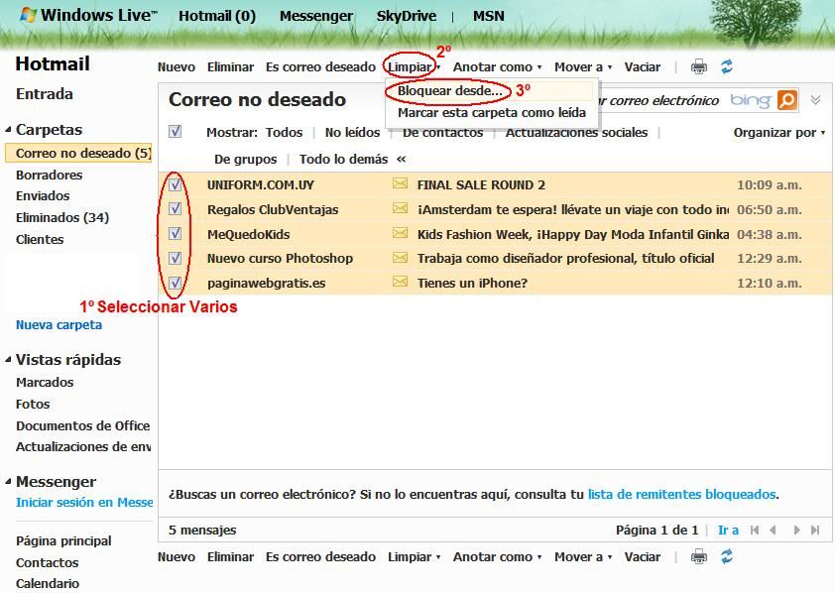Viewport: 835px width, 593px height.
Task: Open MSN in top navigation bar
Action: (488, 16)
